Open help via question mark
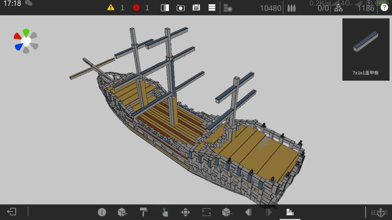 384,8
